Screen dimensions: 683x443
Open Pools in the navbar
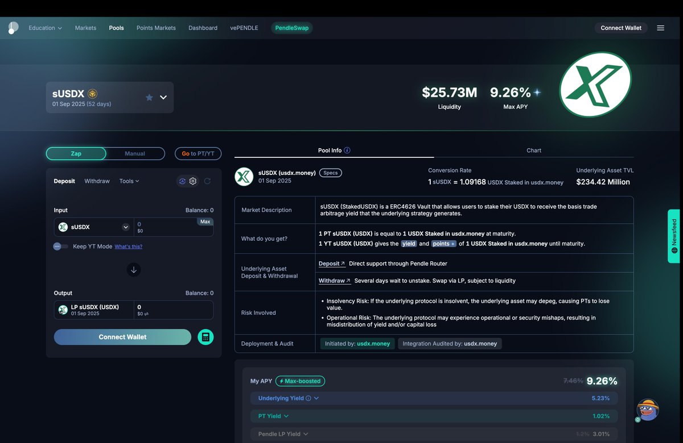coord(116,28)
